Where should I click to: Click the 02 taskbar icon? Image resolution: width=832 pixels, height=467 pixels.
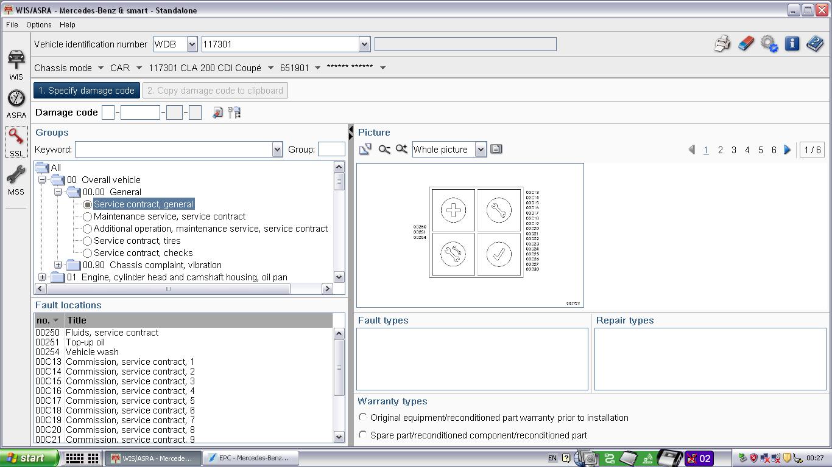[x=699, y=458]
